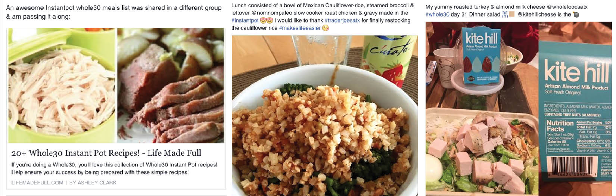Open the #instantpot hashtag

[245, 21]
